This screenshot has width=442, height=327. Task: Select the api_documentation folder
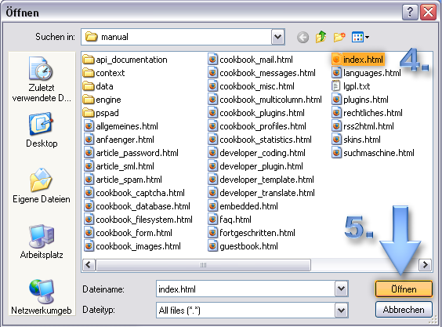coord(125,60)
